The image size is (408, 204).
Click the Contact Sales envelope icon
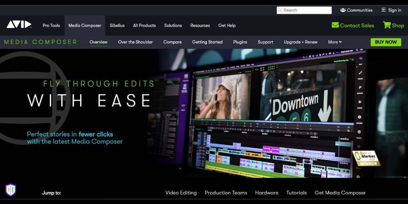[335, 25]
